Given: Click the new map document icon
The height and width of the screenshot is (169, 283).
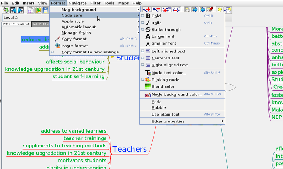Looking at the screenshot, I should coord(30,10).
